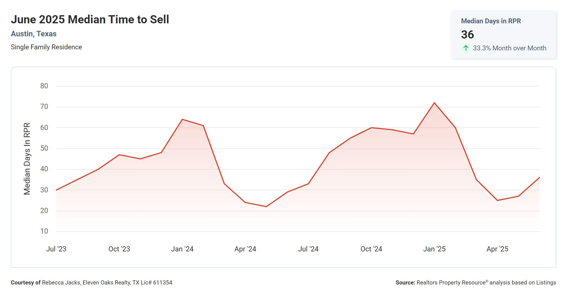Click the "Apr '25" x-axis label

(497, 249)
